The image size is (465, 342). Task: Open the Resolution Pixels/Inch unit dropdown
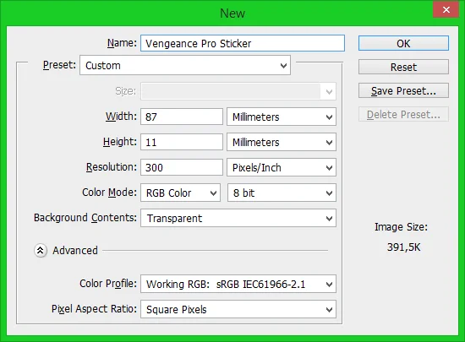pos(282,167)
